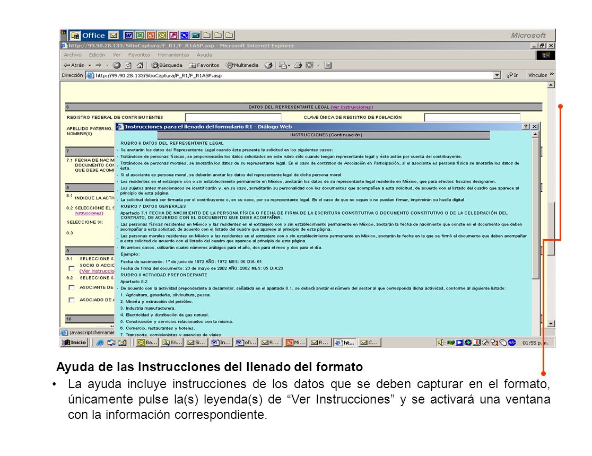Click the Registro Federal de Contribuyentes field
Viewport: 592px width, 456px height.
tap(233, 117)
